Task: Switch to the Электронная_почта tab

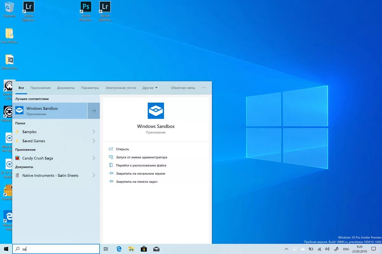Action: coord(121,88)
